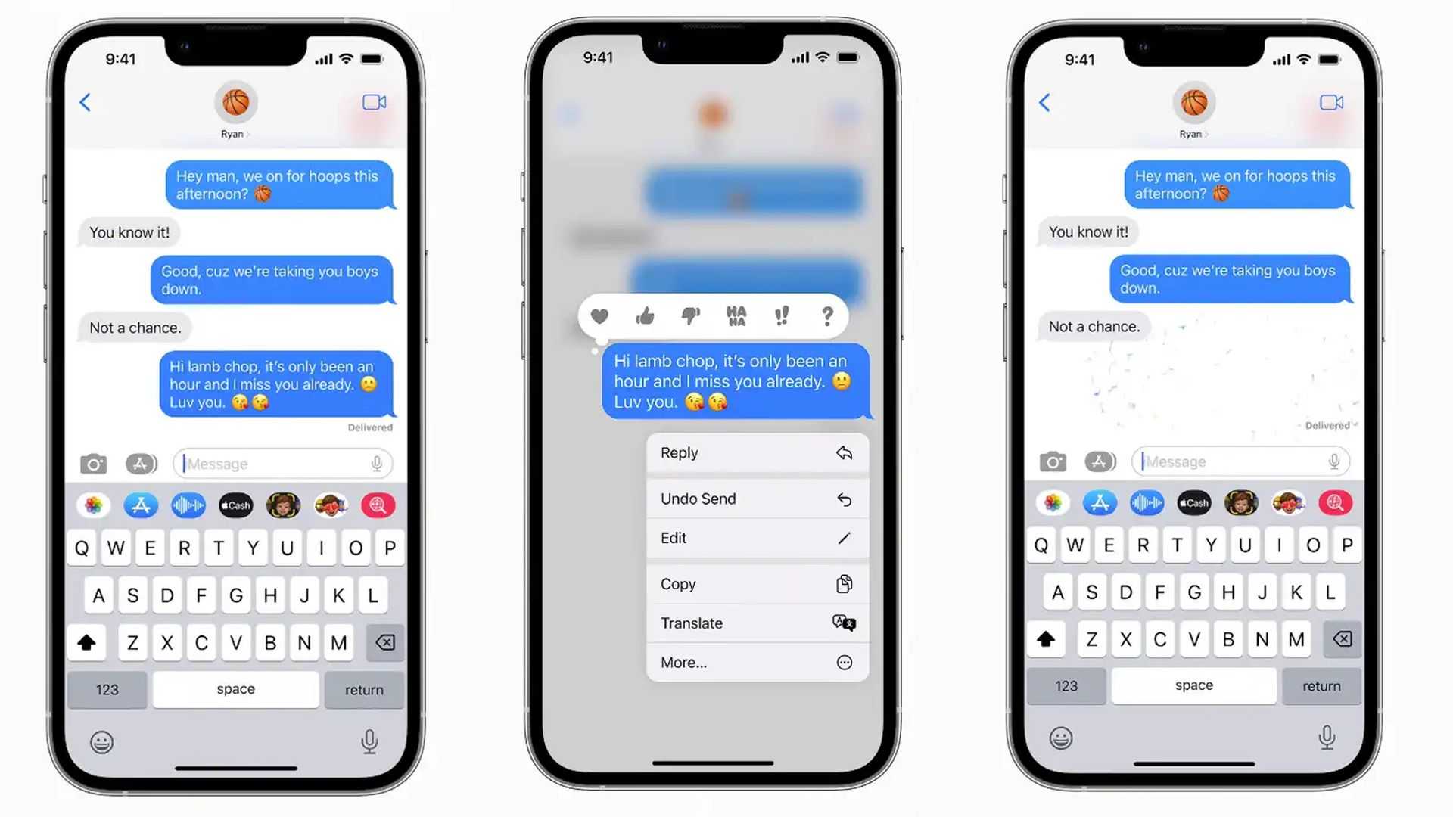
Task: Tap the FaceTime video call icon
Action: click(375, 102)
